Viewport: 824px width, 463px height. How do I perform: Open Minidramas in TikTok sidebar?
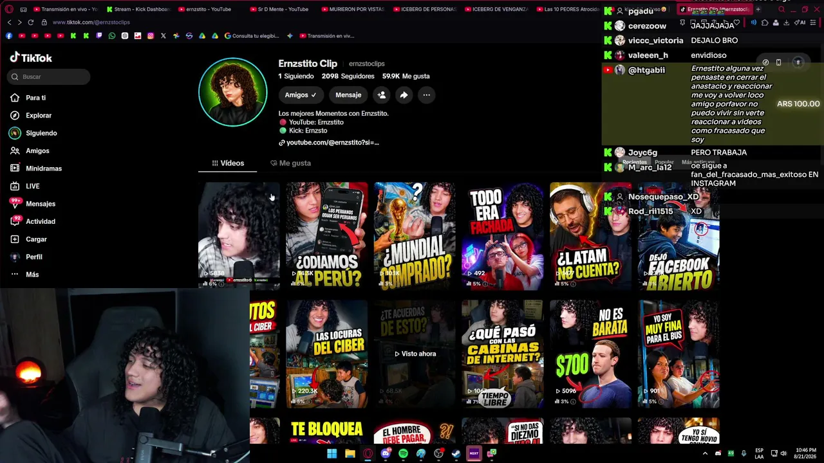36,168
